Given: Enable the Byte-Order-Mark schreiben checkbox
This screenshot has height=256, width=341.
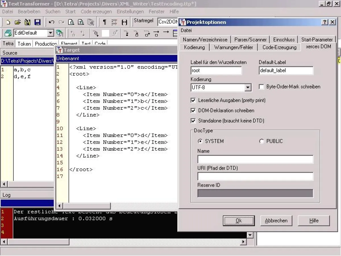Looking at the screenshot, I should pyautogui.click(x=261, y=87).
